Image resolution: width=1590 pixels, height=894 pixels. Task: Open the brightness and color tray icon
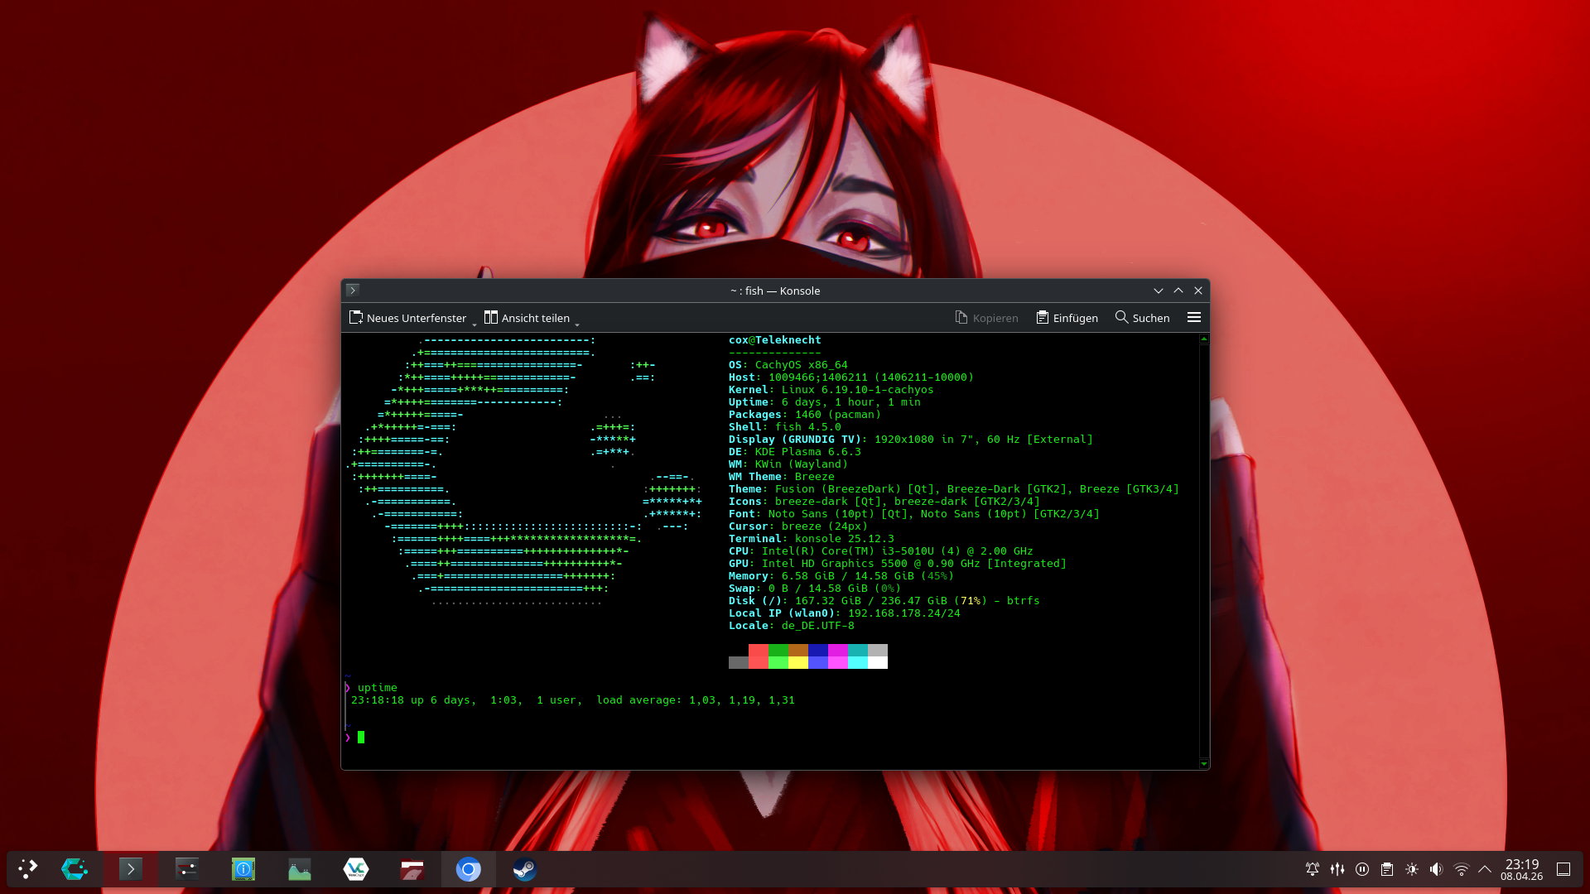pos(1412,869)
